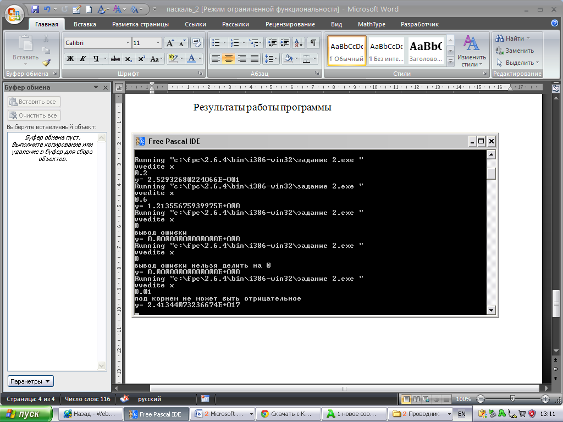Viewport: 563px width, 422px height.
Task: Click the Grow Font icon
Action: [x=170, y=43]
